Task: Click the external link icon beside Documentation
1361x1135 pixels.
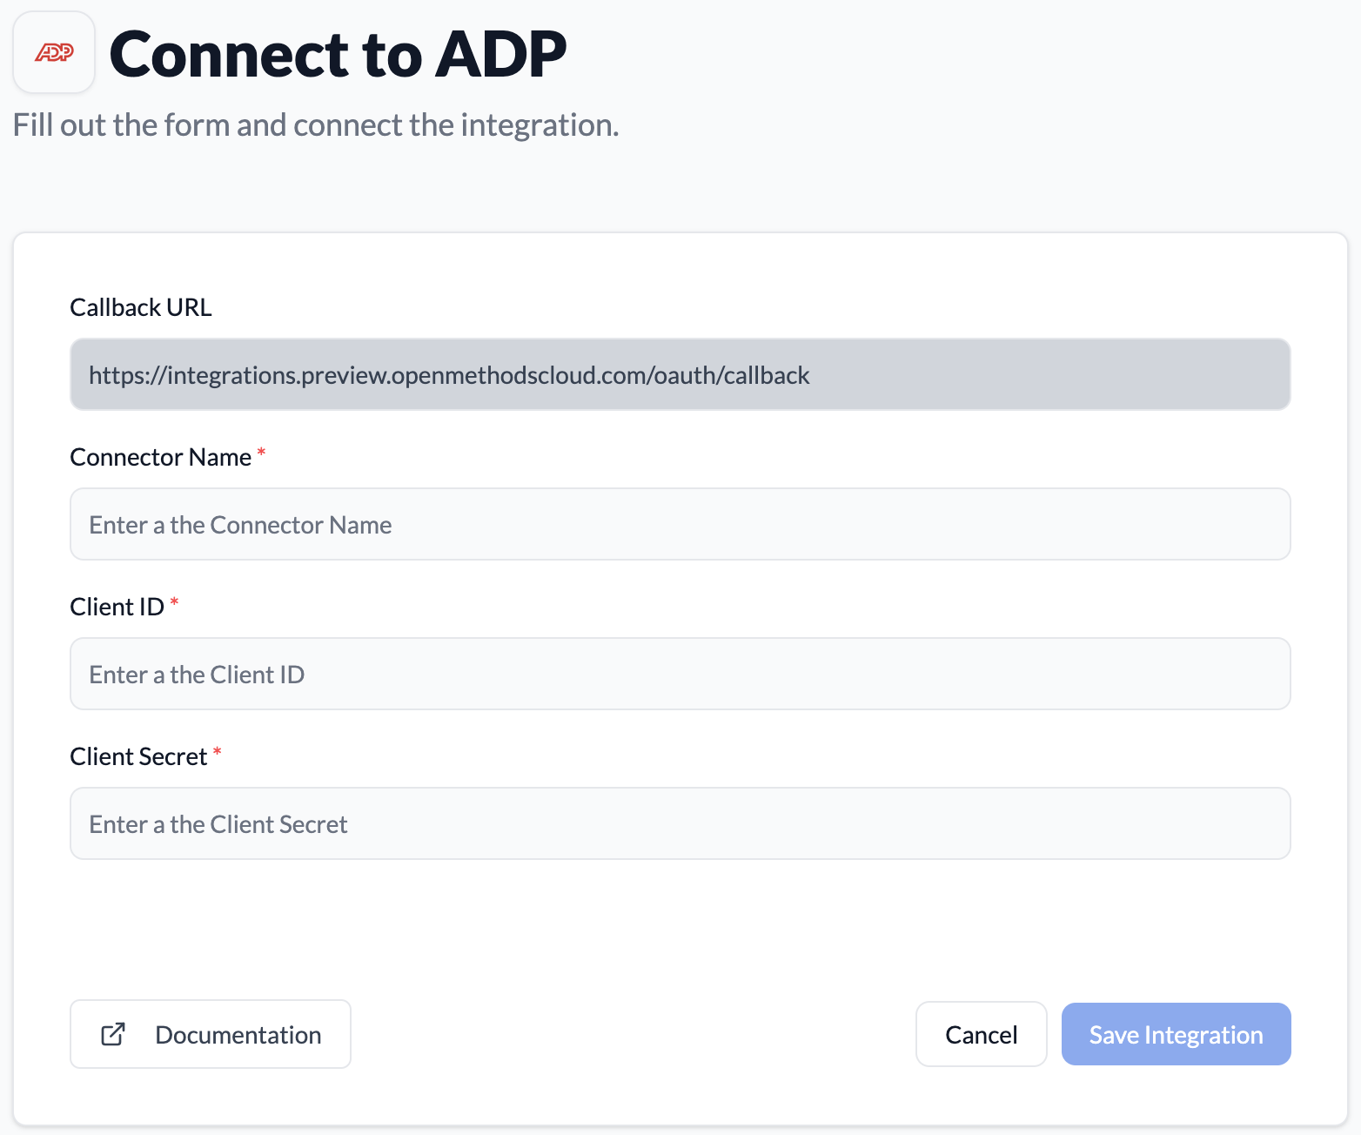Action: 113,1034
